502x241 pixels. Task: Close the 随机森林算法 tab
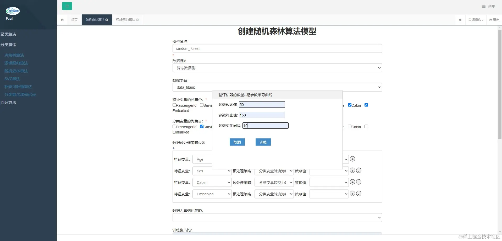[107, 20]
